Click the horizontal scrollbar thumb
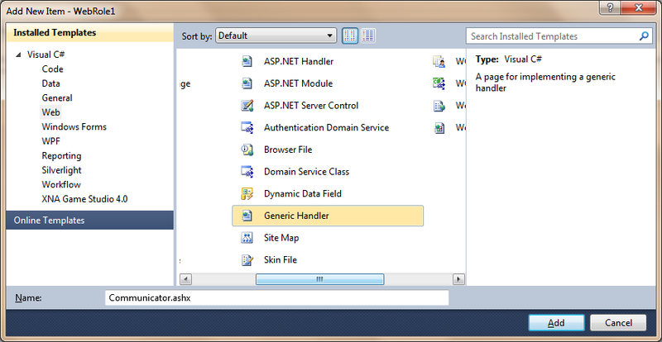 pyautogui.click(x=320, y=279)
